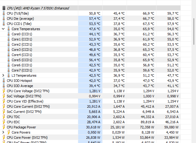Click thermometer icon beside L3 Temperatures
Viewport: 196px width, 143px height.
click(9, 75)
